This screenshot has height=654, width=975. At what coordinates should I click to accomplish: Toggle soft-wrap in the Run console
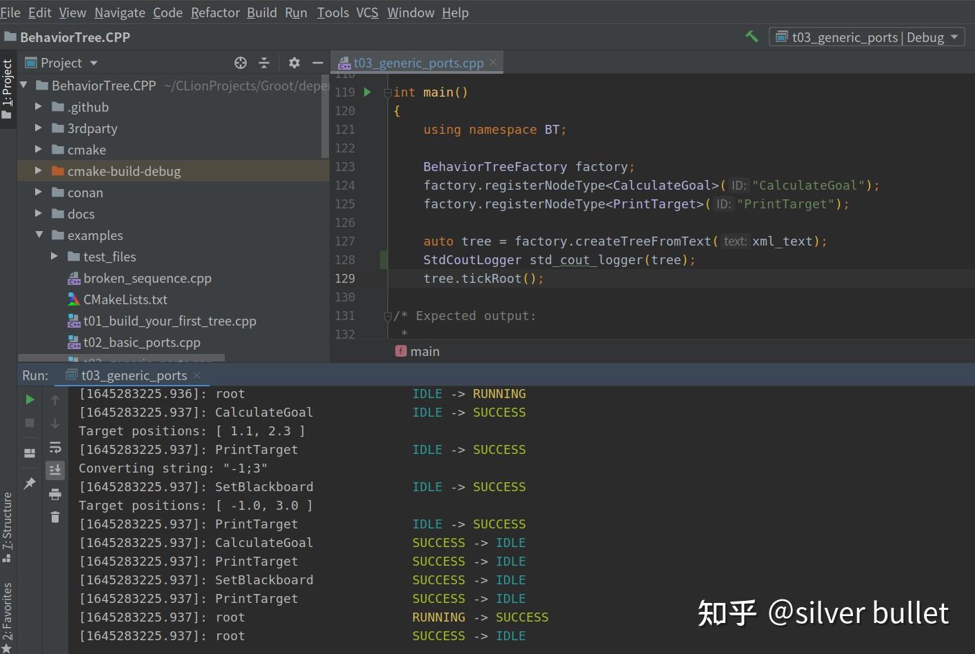[x=55, y=447]
